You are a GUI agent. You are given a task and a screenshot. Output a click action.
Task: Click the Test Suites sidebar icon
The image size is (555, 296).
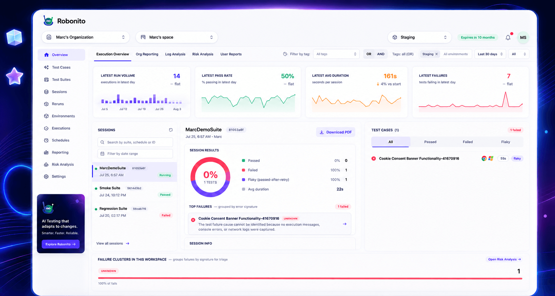[46, 79]
